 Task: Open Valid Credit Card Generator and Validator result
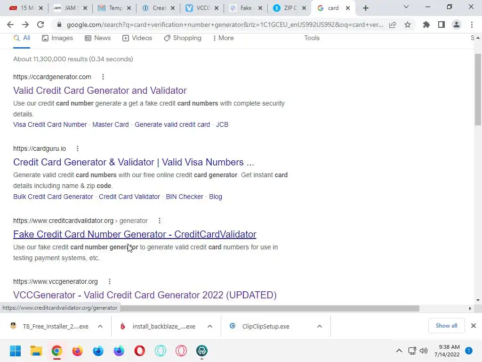(100, 90)
